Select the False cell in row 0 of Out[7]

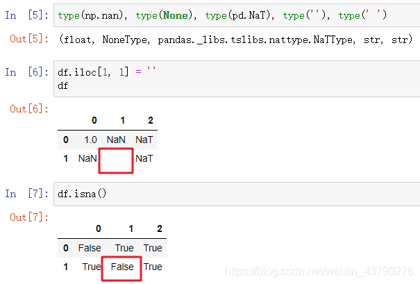90,248
